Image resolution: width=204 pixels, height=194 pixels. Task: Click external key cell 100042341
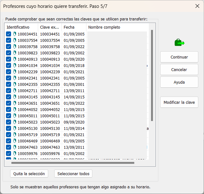click(x=50, y=78)
